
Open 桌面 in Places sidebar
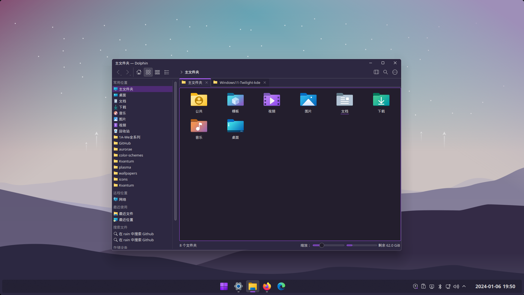[x=142, y=95]
